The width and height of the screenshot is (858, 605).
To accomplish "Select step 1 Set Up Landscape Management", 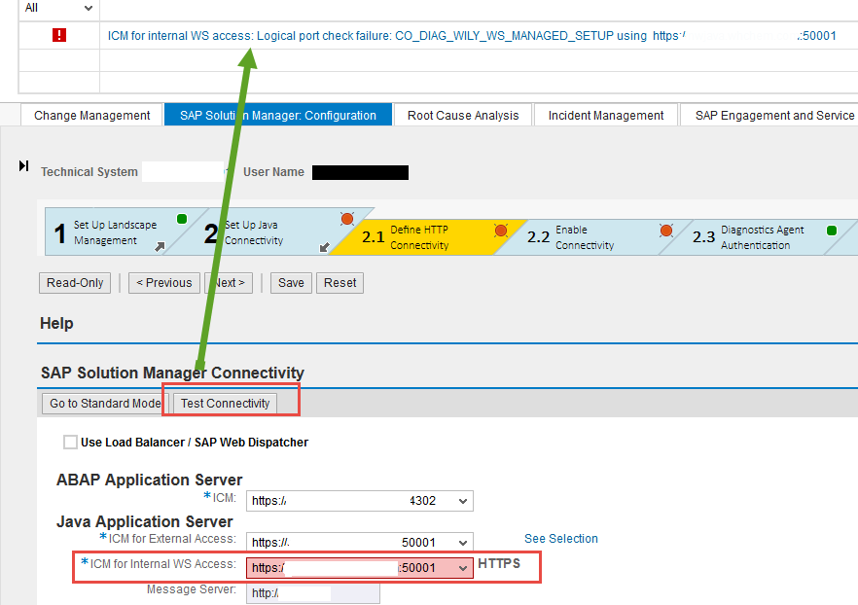I will tap(115, 232).
